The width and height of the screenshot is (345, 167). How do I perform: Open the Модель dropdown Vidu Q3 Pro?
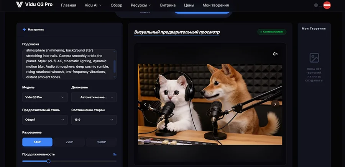(45, 97)
